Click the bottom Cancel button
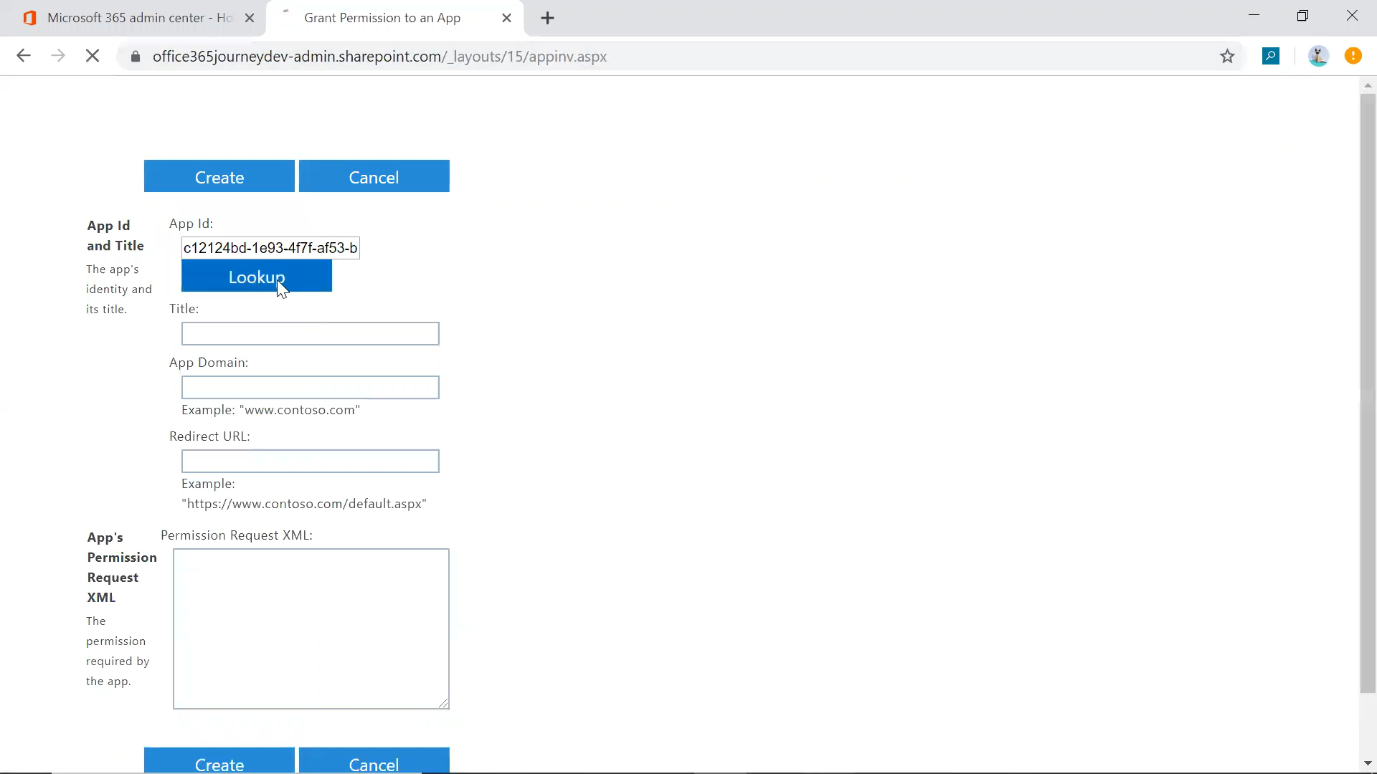Image resolution: width=1377 pixels, height=774 pixels. tap(374, 760)
